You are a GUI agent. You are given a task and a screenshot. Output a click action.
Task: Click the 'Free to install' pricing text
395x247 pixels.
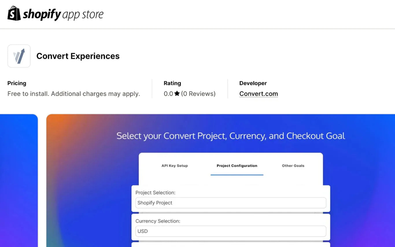74,94
